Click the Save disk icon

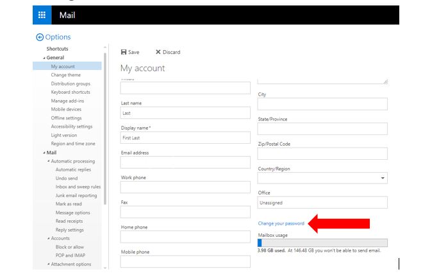(124, 52)
